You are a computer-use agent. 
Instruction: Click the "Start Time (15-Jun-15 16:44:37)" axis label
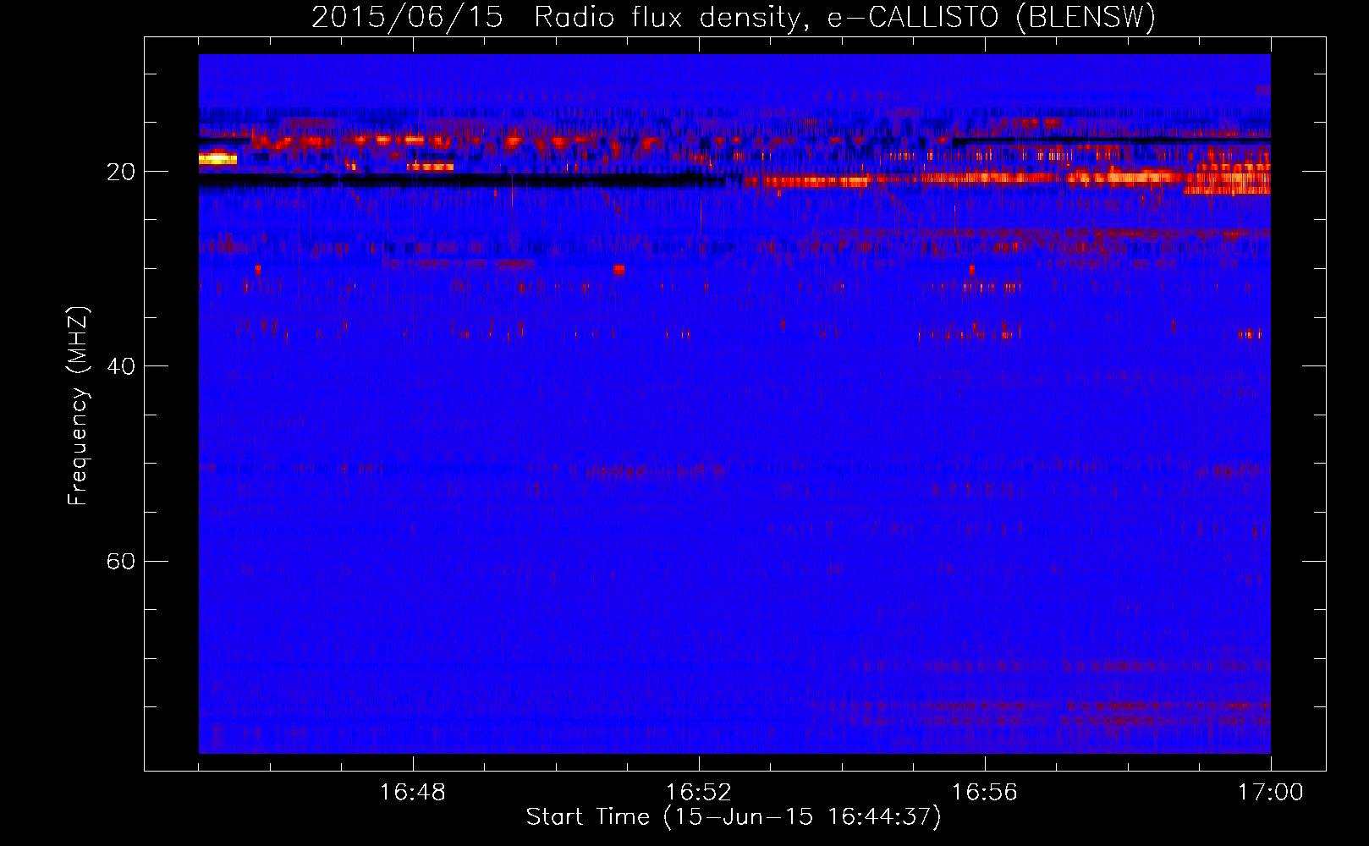tap(734, 817)
